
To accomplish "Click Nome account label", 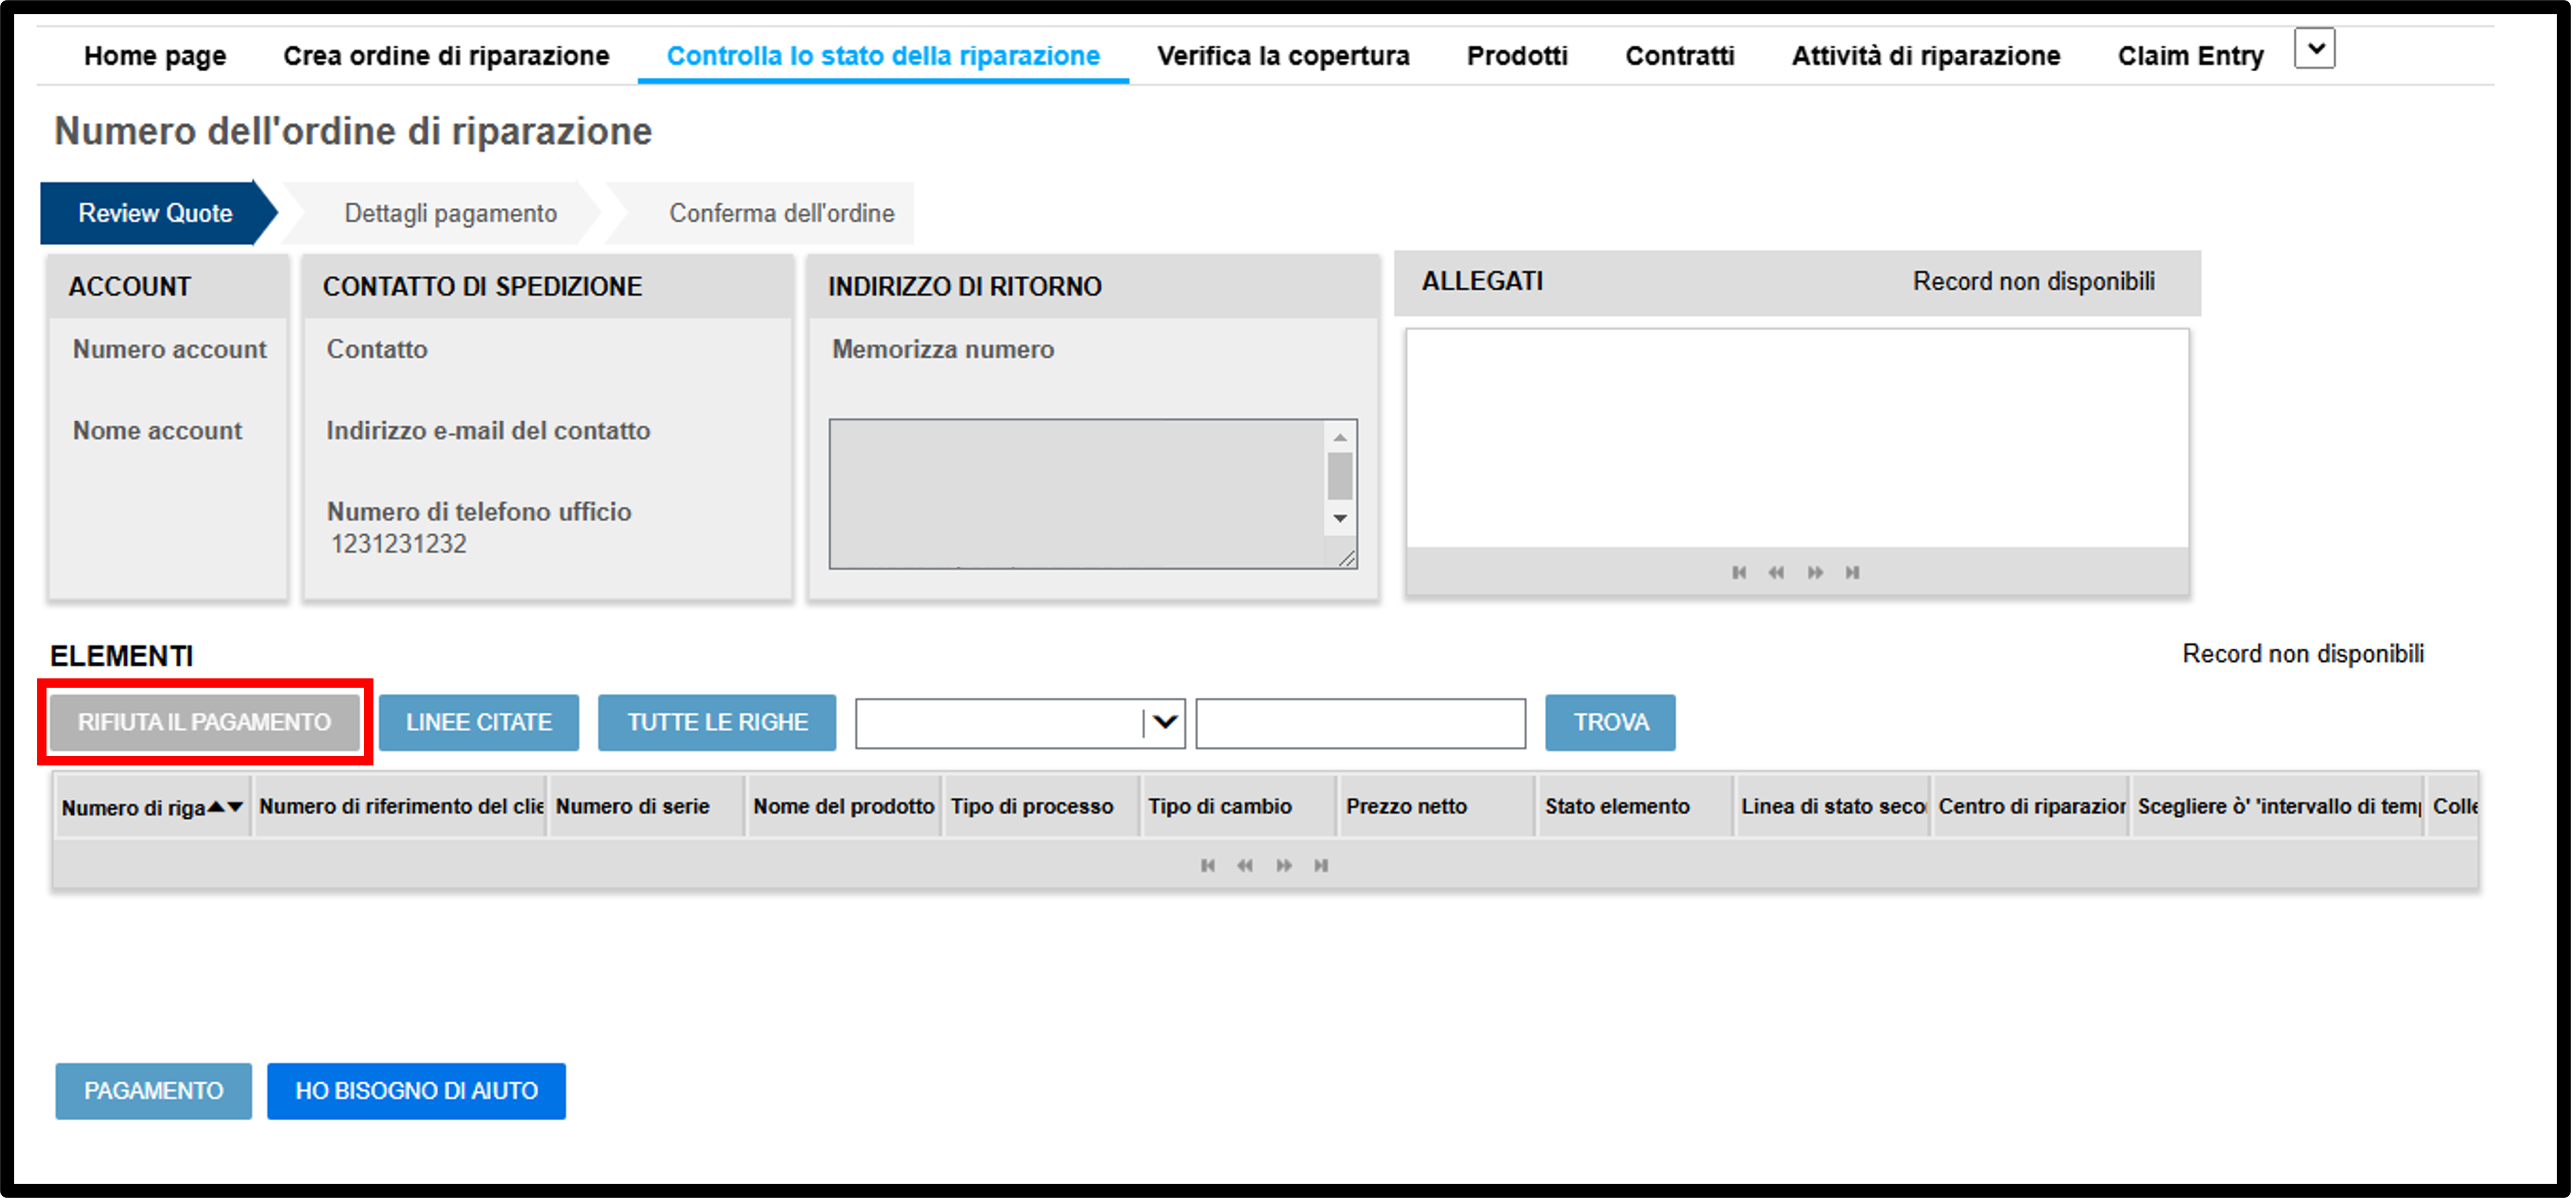I will pyautogui.click(x=157, y=431).
